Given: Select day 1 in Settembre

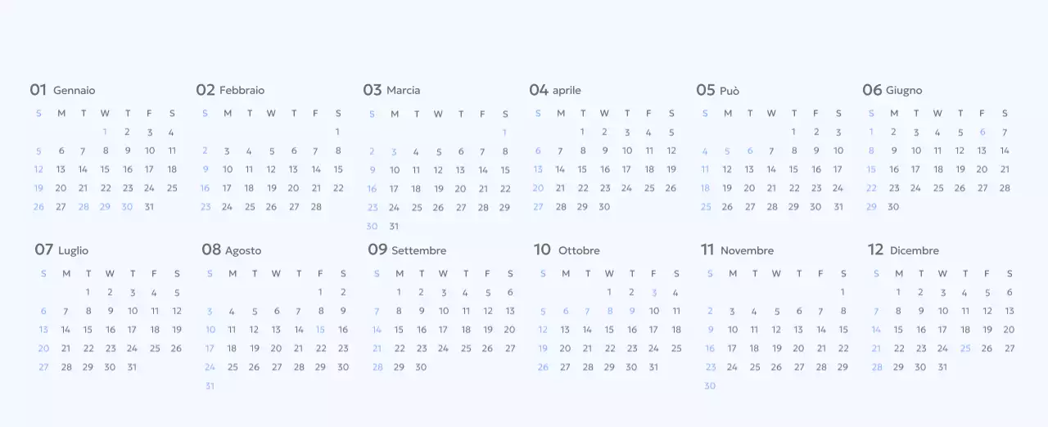Looking at the screenshot, I should [x=399, y=292].
